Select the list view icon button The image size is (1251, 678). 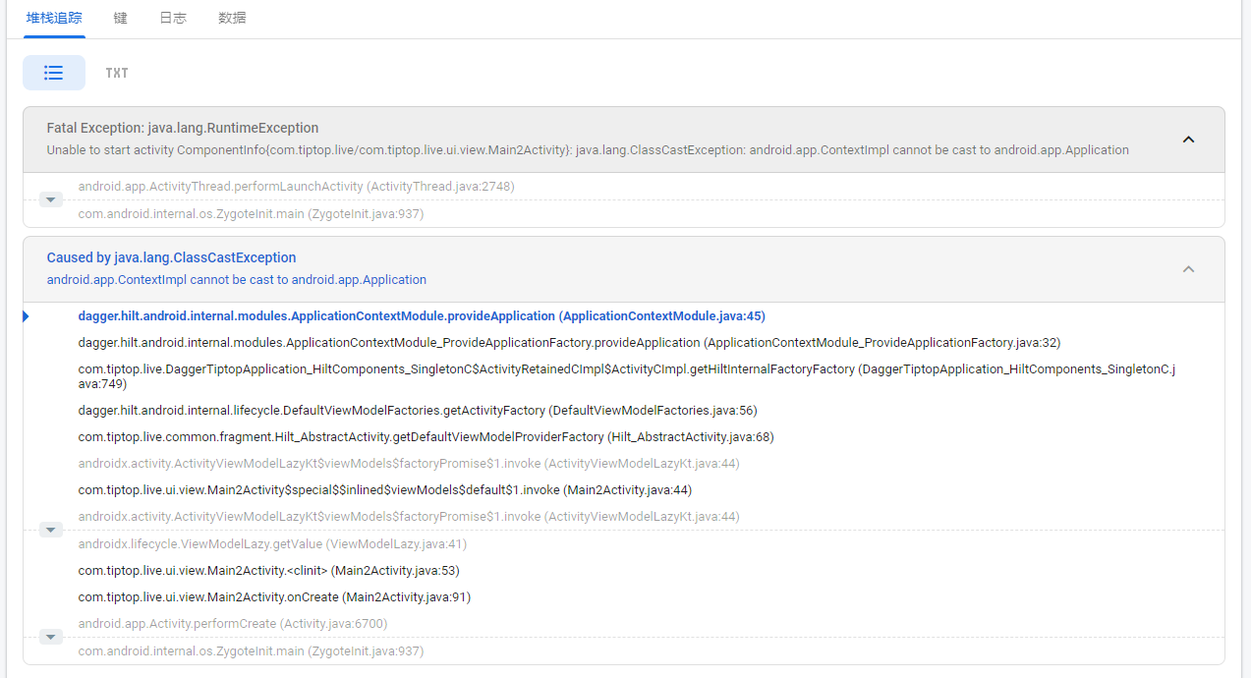point(54,73)
